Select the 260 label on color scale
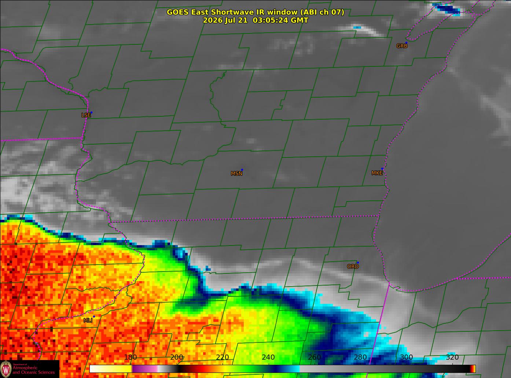The width and height of the screenshot is (511, 378). pyautogui.click(x=315, y=357)
